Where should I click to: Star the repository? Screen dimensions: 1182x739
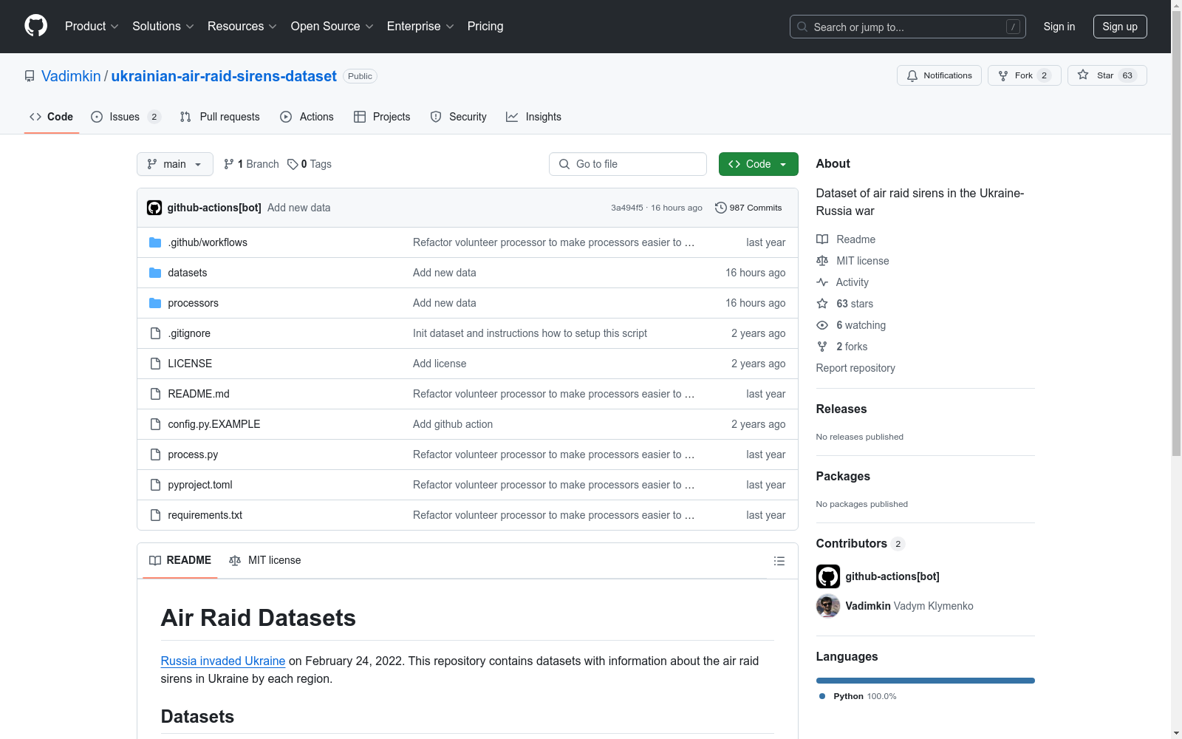1107,75
